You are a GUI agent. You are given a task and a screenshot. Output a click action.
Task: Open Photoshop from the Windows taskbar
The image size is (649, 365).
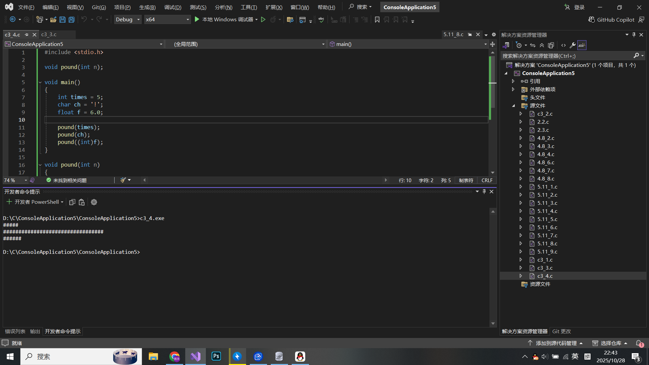216,356
